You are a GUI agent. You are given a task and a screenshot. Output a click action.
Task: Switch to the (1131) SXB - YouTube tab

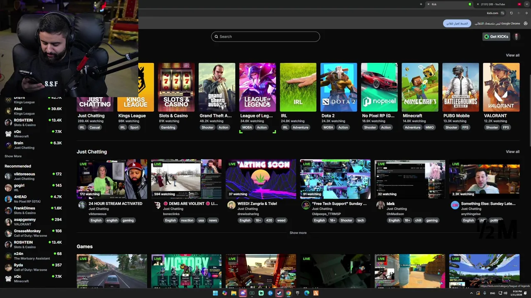pos(498,4)
